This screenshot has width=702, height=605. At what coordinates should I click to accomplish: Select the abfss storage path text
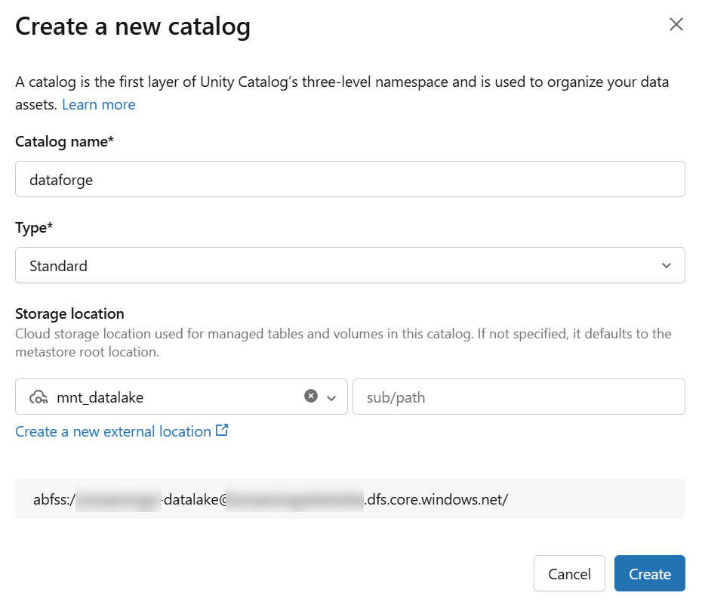272,499
